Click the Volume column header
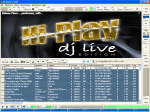 [x=91, y=65]
